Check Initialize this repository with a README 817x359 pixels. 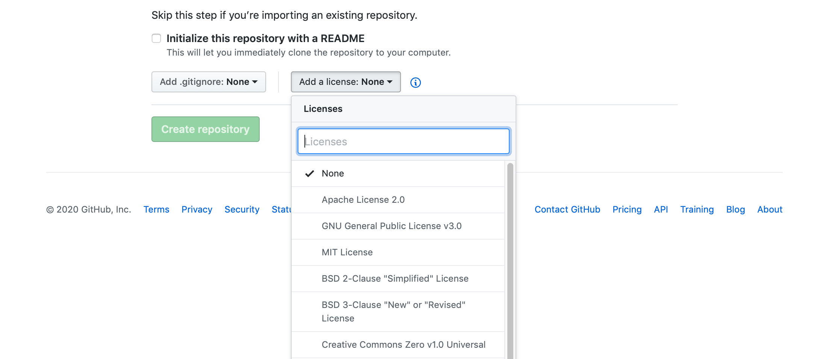pos(156,38)
